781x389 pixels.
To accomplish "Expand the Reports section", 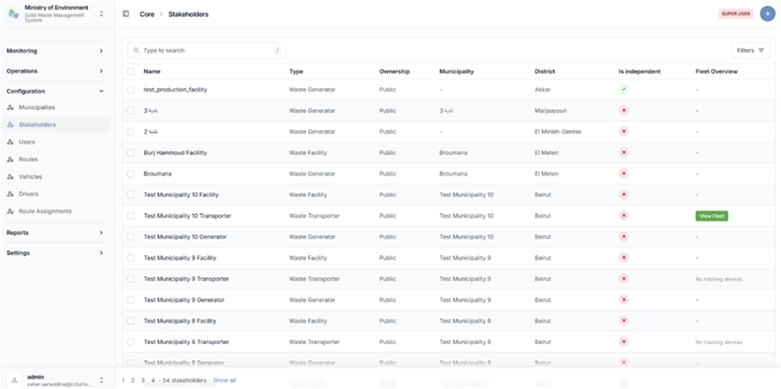I will [55, 232].
